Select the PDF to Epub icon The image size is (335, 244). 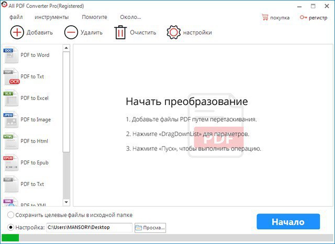point(10,163)
